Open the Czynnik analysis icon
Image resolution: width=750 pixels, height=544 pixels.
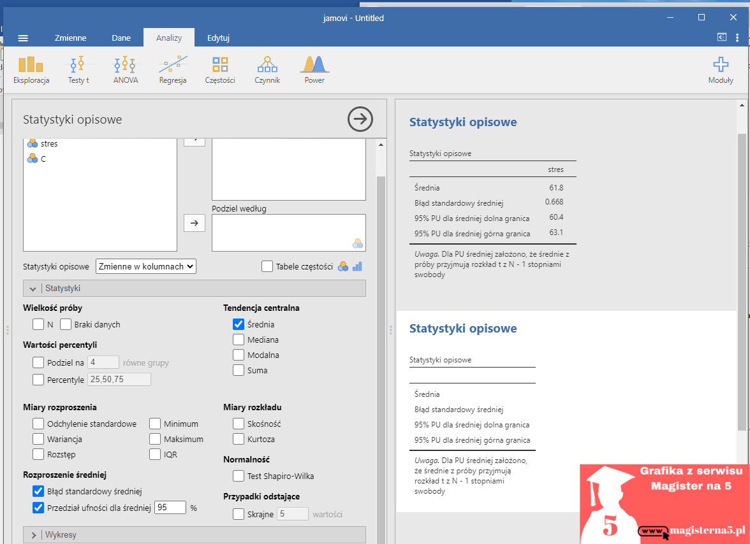(x=267, y=69)
